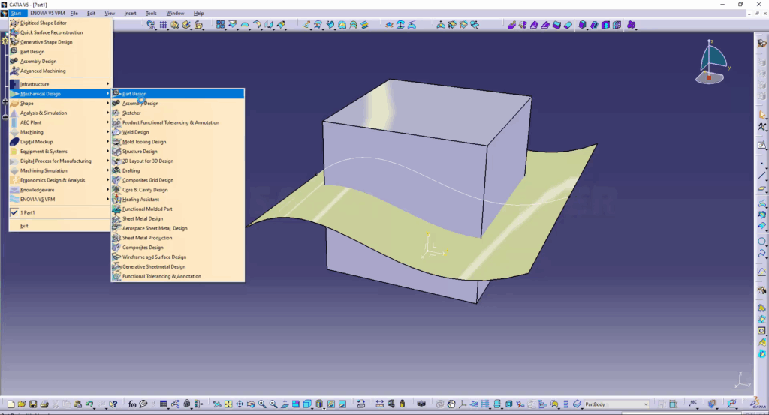
Task: Click Exit in the Start menu
Action: (x=25, y=226)
